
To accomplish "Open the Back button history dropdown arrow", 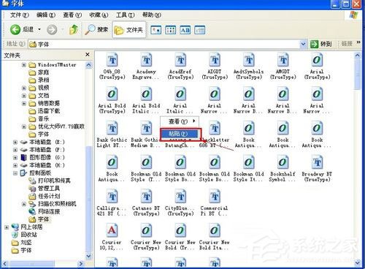I will [39, 30].
